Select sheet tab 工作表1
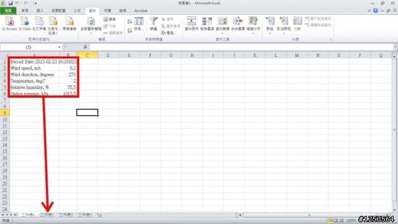 click(47, 215)
